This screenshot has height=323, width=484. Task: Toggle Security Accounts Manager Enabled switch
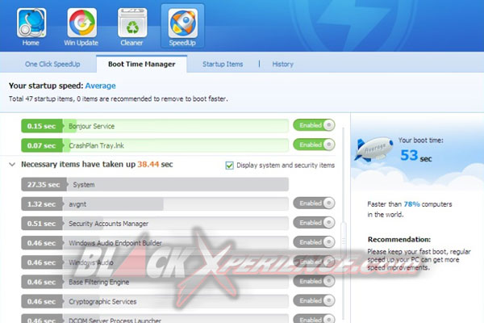(314, 223)
